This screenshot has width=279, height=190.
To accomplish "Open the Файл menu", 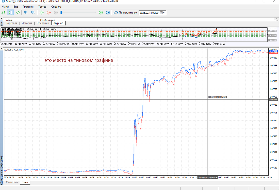I will tap(5, 7).
